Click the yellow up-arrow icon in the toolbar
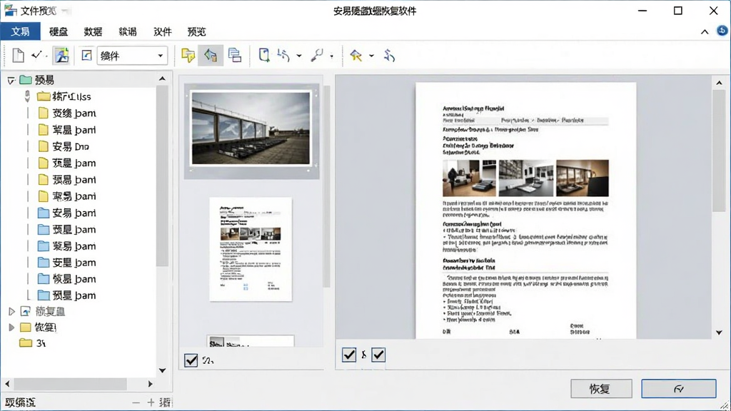731x411 pixels. point(356,56)
